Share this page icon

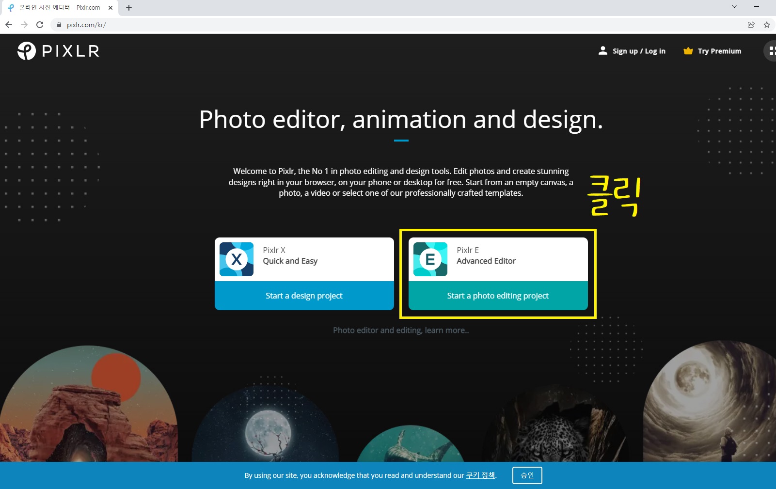pos(751,25)
